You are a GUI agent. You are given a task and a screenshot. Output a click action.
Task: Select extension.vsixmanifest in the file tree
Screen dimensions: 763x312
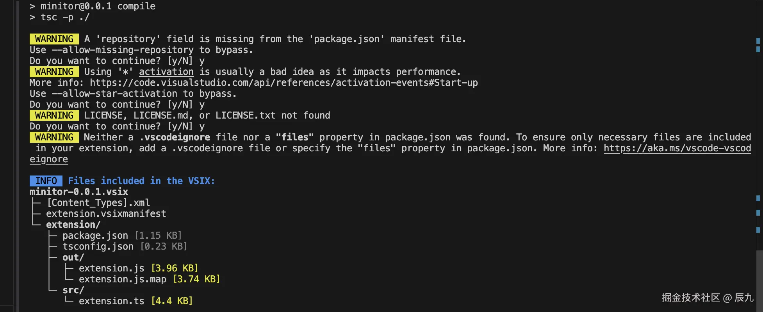tap(106, 214)
